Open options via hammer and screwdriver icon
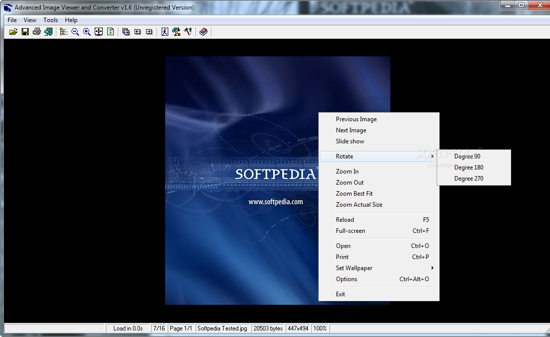This screenshot has height=337, width=550. click(188, 32)
